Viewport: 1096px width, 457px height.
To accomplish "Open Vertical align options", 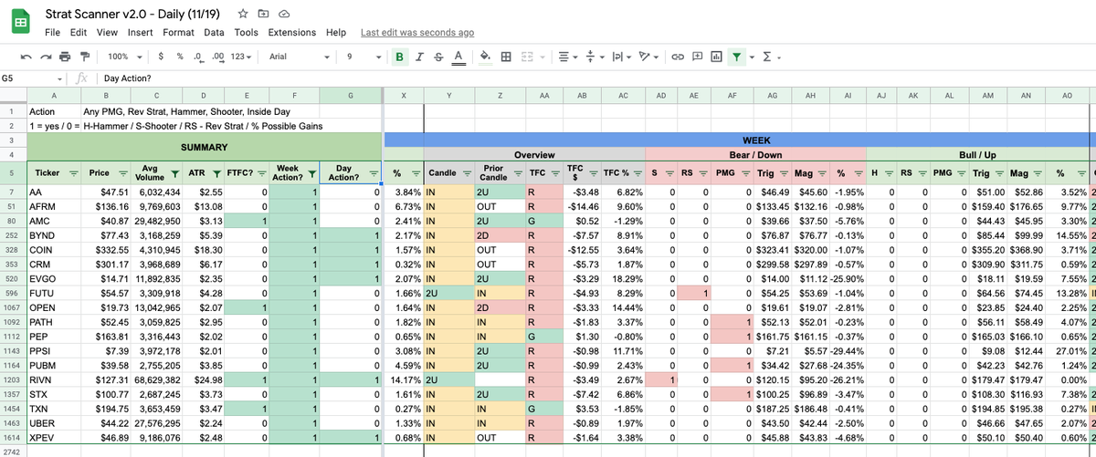I will point(595,57).
